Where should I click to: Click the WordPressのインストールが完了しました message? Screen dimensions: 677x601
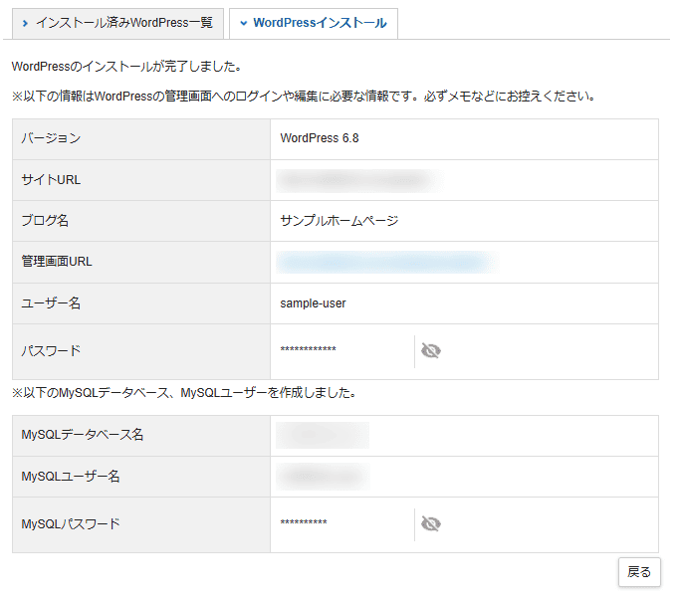126,67
